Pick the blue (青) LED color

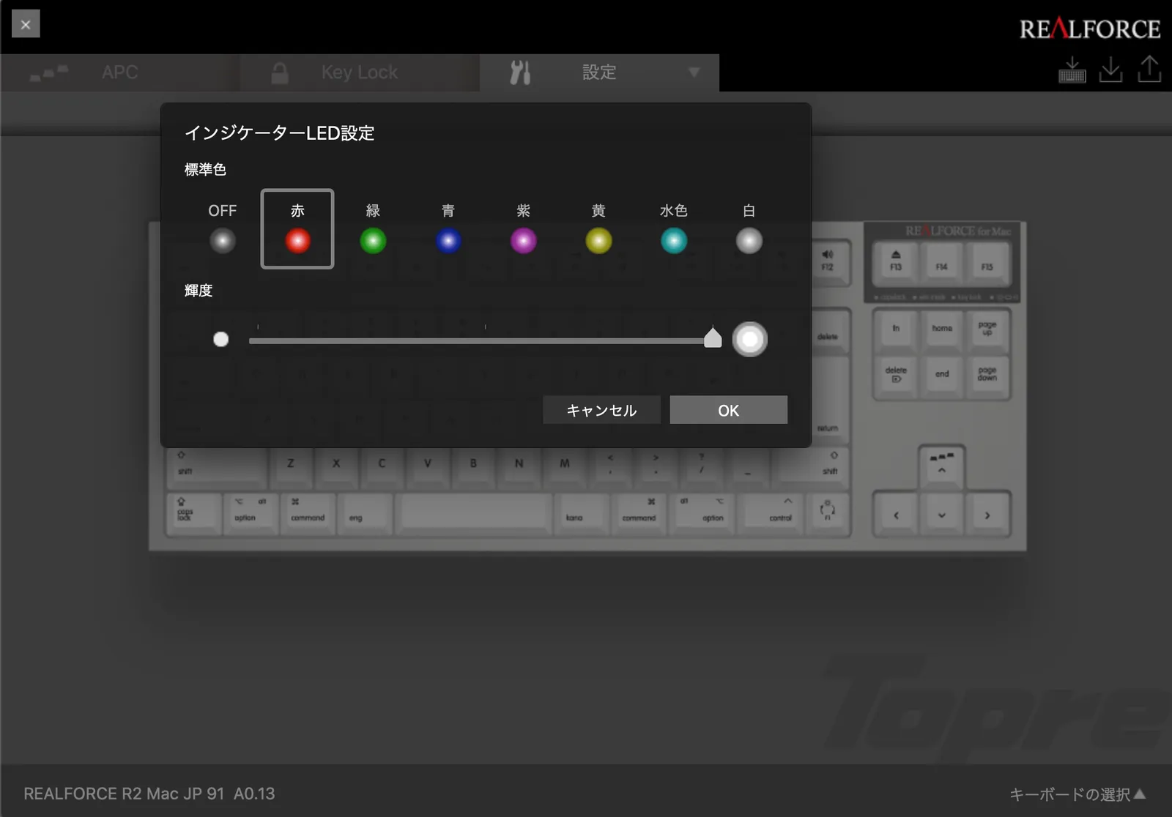[x=448, y=240]
